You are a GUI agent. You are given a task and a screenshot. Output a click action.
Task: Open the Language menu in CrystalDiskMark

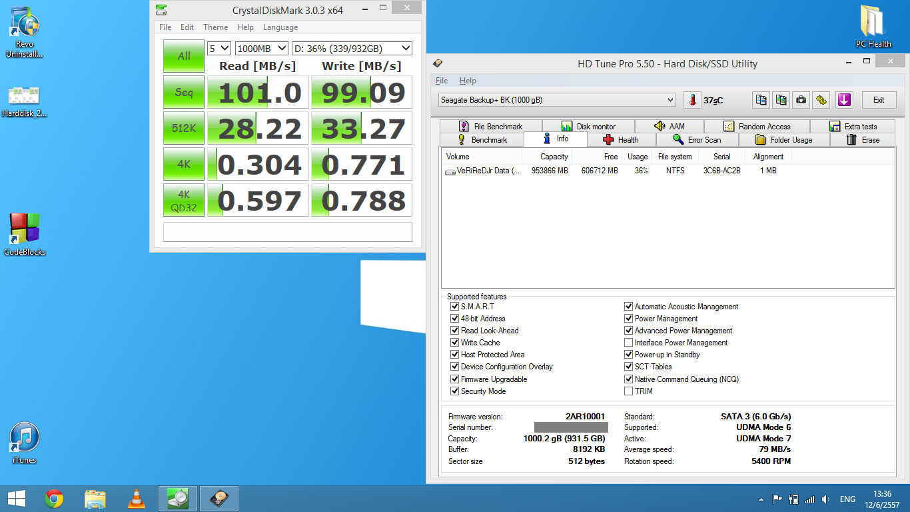click(x=280, y=27)
